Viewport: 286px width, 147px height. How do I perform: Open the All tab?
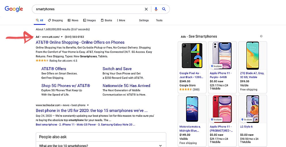point(39,20)
